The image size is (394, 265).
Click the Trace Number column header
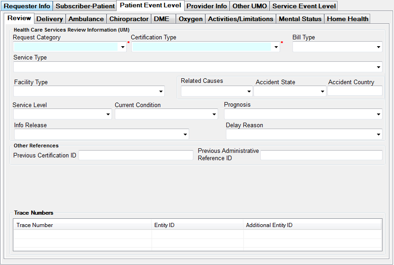(83, 225)
